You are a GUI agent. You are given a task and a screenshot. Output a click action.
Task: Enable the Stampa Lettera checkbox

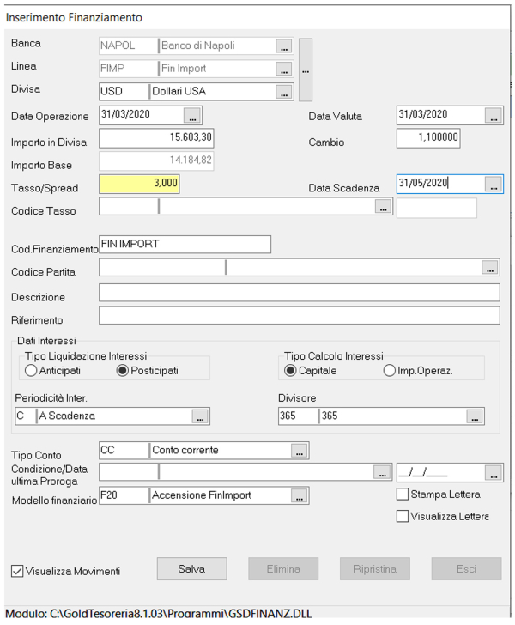(402, 495)
